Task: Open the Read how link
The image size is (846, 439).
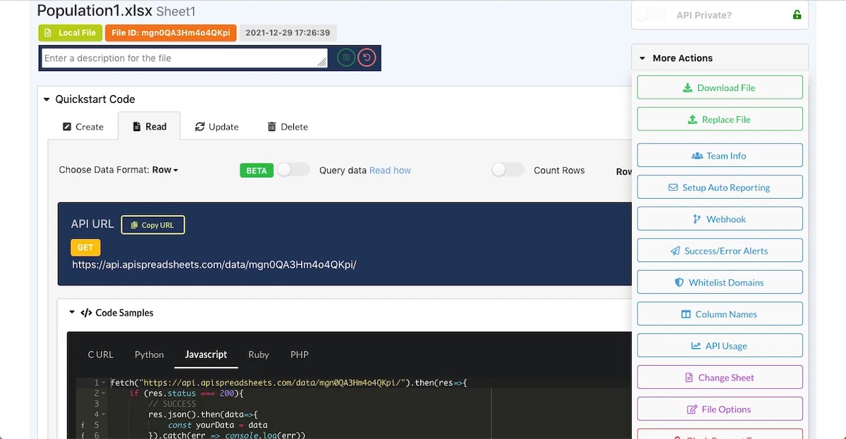Action: pyautogui.click(x=390, y=170)
